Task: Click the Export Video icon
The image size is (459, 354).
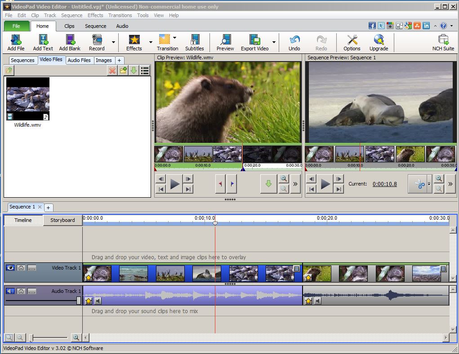Action: 254,43
